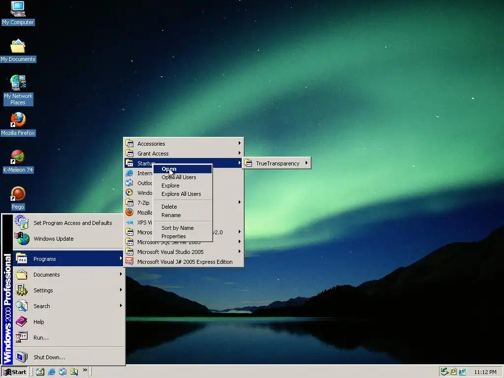Click the key-and-page tray icon

[x=453, y=372]
